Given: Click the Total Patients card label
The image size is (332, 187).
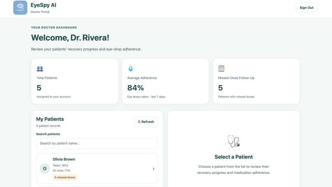Looking at the screenshot, I should click(x=47, y=78).
